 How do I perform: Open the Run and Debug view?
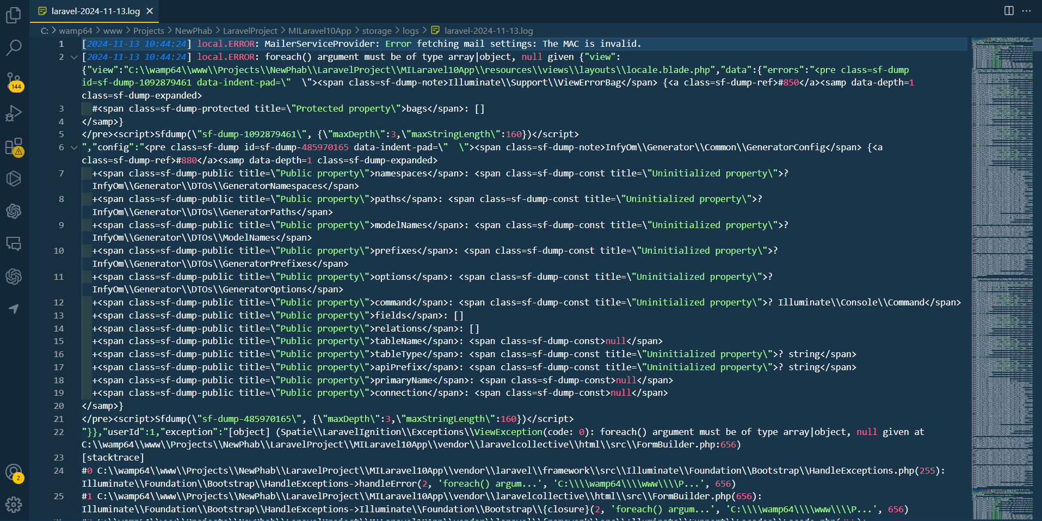point(14,113)
